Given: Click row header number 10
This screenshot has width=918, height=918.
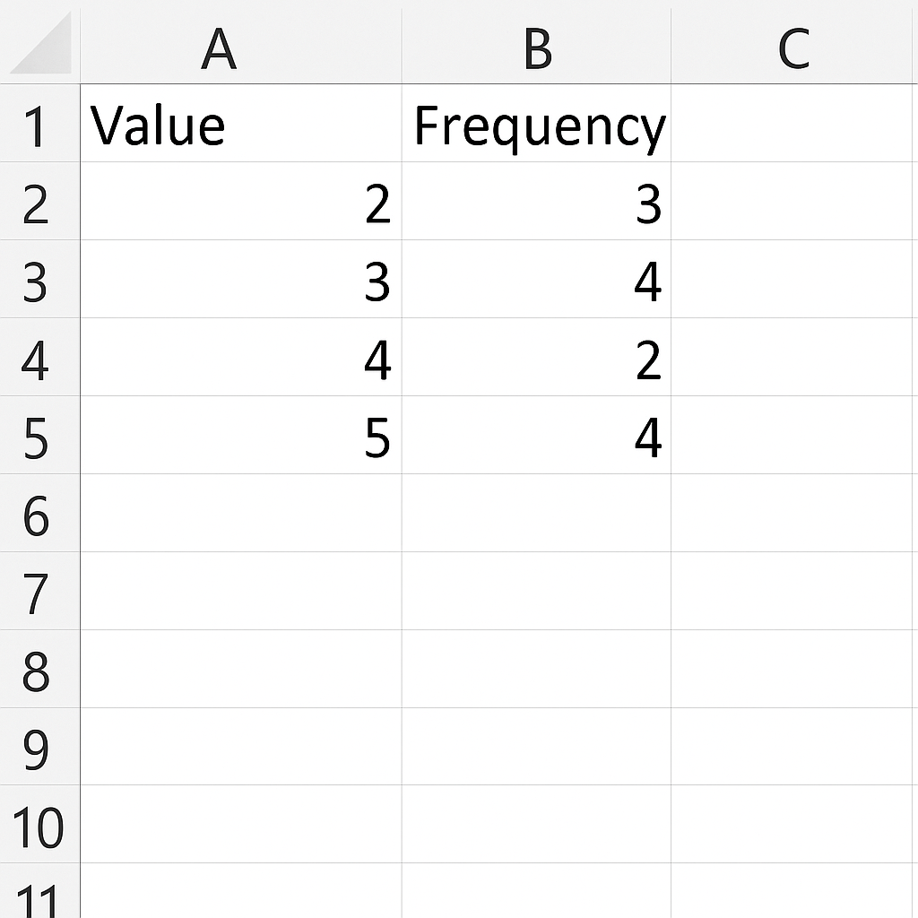Looking at the screenshot, I should (39, 825).
